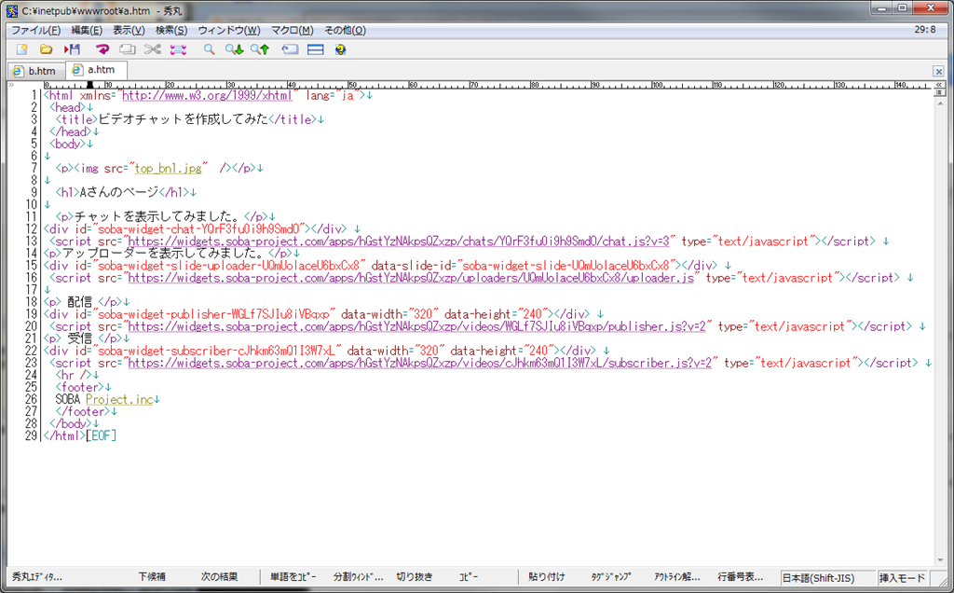Click 貼り付け function key button
Screen dimensions: 954x593
point(546,576)
